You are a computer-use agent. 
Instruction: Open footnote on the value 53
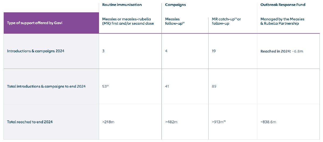(x=107, y=85)
